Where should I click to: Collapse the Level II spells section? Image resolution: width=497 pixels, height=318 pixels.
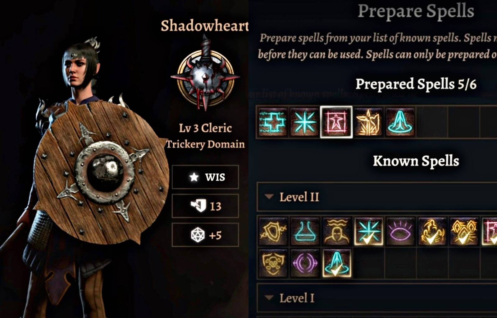269,197
